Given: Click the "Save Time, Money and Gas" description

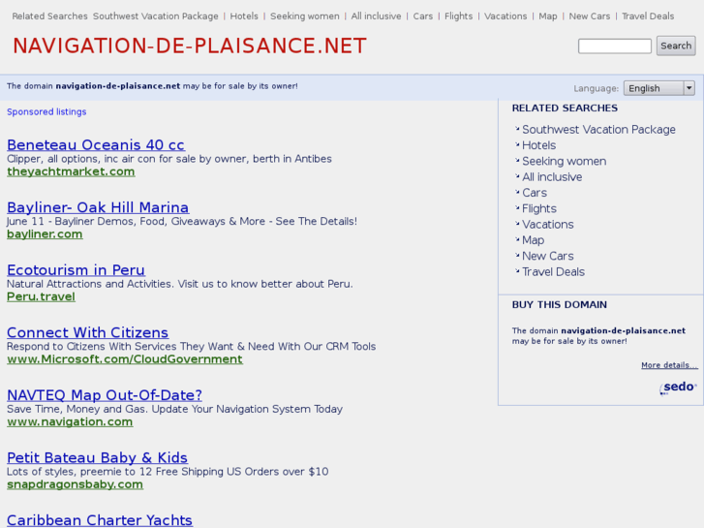Looking at the screenshot, I should click(x=174, y=409).
